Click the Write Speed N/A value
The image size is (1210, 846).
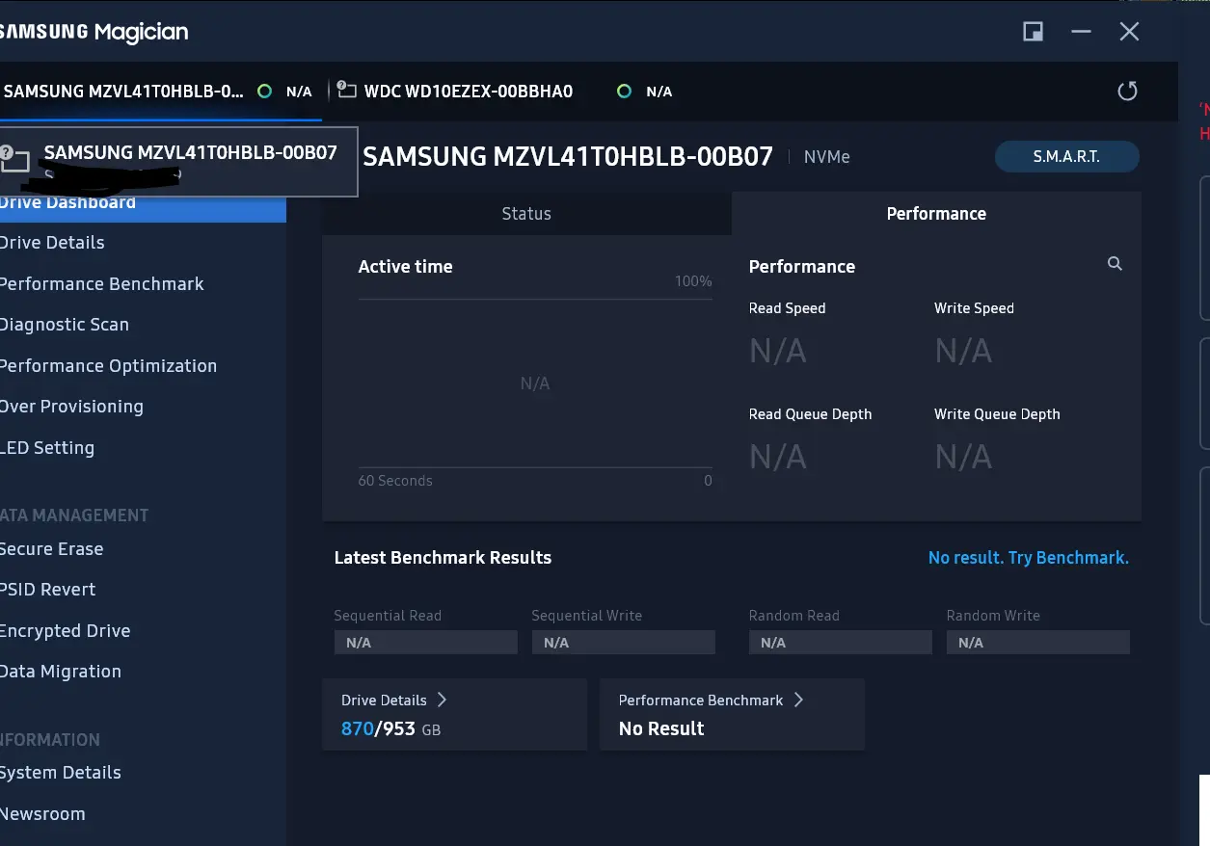tap(963, 352)
